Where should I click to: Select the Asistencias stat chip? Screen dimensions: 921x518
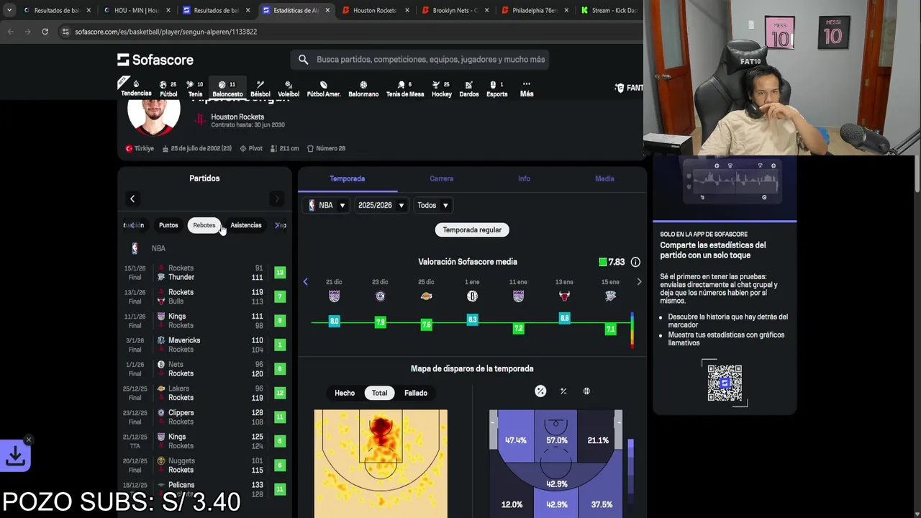(x=246, y=225)
